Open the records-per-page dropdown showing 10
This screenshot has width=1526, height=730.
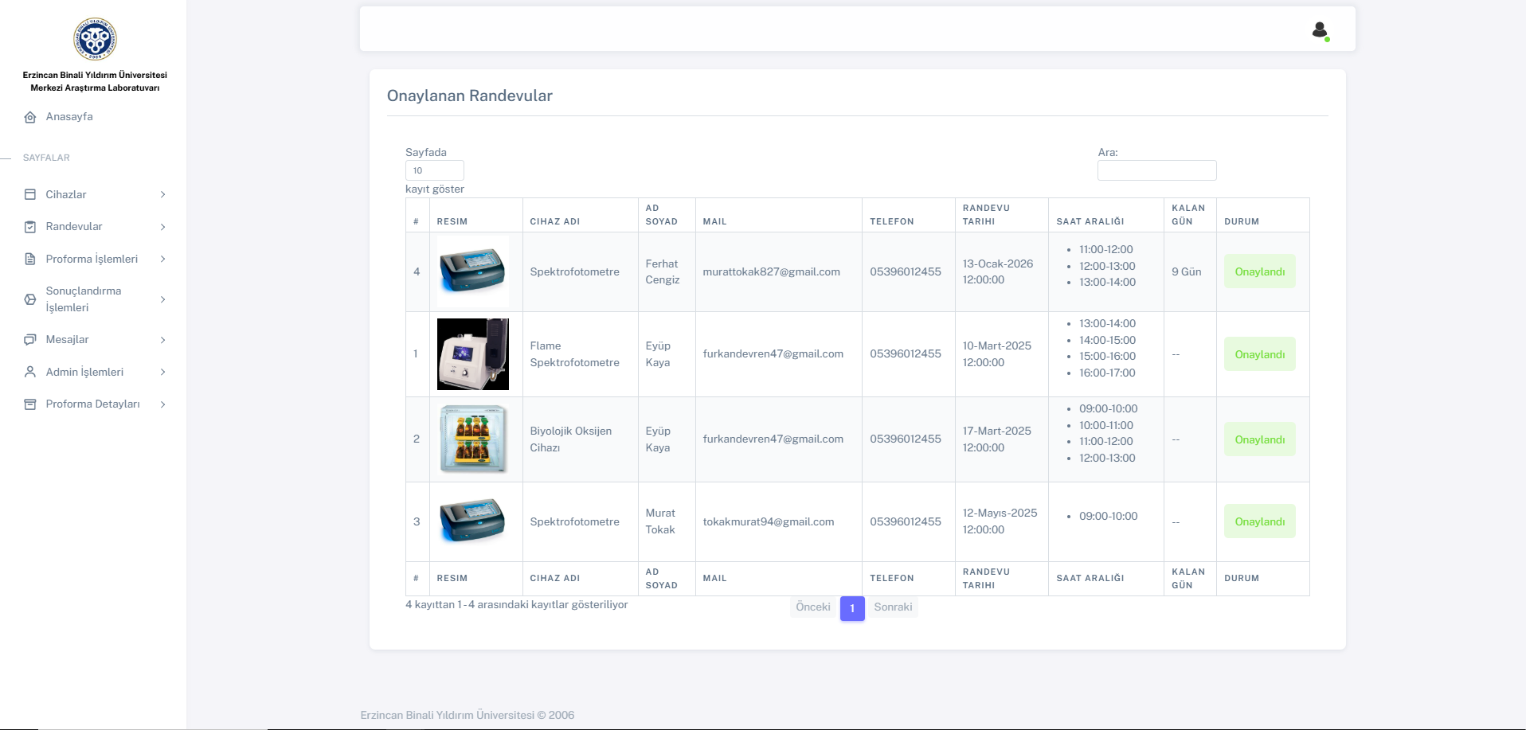434,170
